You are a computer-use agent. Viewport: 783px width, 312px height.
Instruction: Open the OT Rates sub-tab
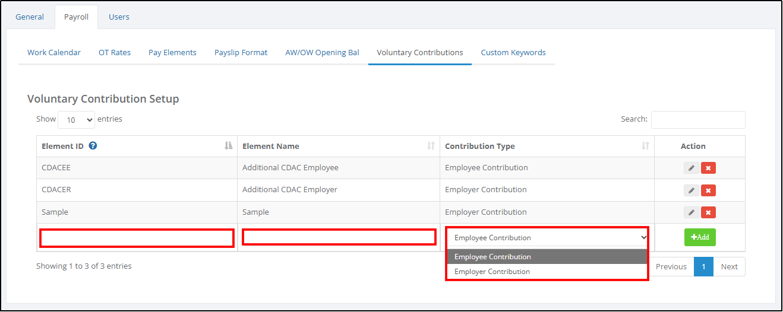(115, 52)
